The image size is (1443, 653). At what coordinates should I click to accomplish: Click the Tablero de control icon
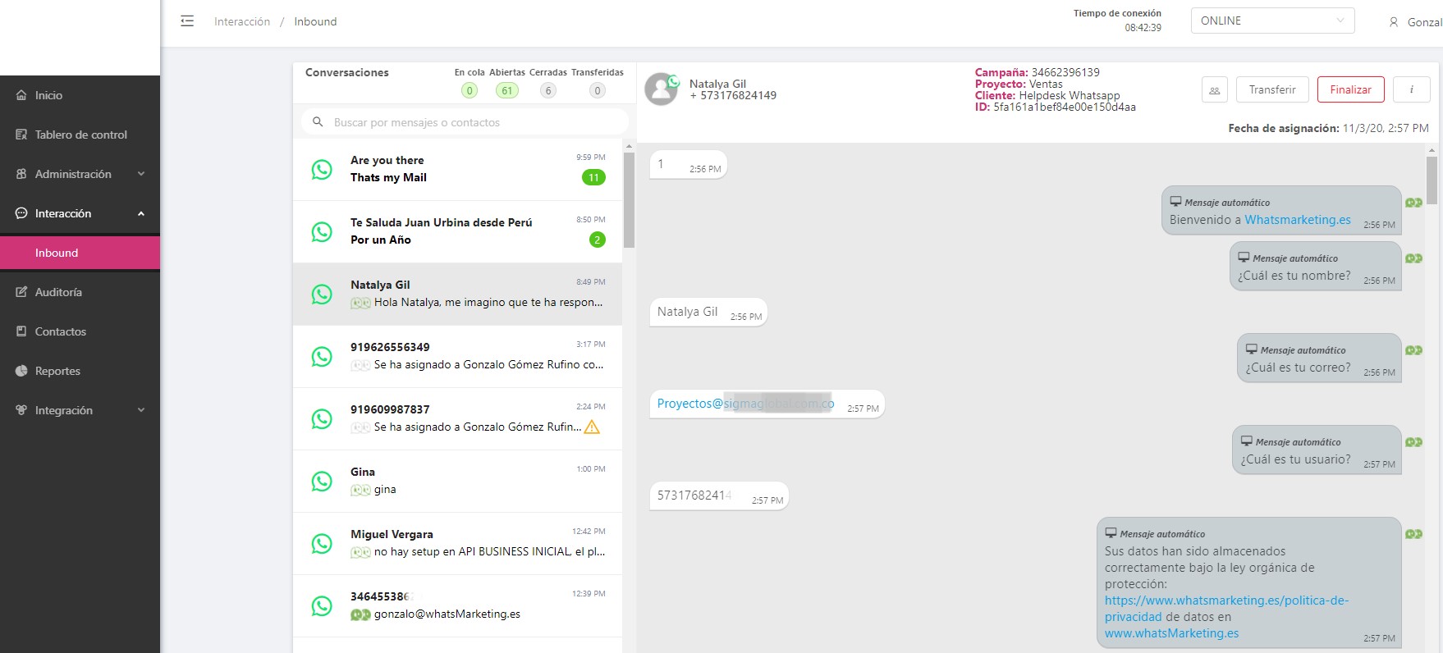point(21,135)
